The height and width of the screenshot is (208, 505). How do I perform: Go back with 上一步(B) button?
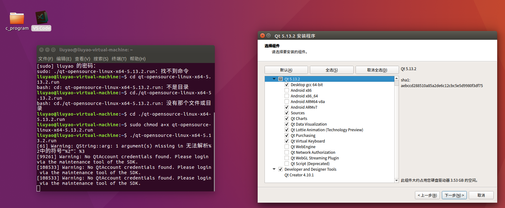click(x=427, y=195)
